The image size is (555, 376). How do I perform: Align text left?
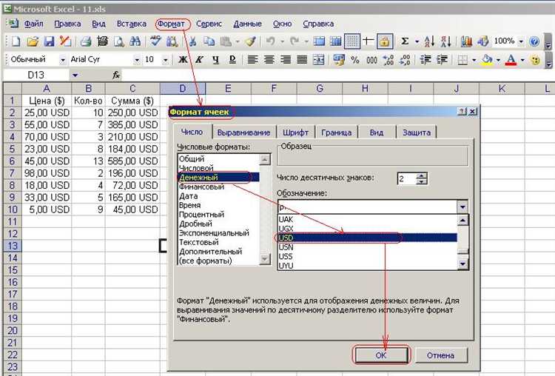(x=252, y=60)
